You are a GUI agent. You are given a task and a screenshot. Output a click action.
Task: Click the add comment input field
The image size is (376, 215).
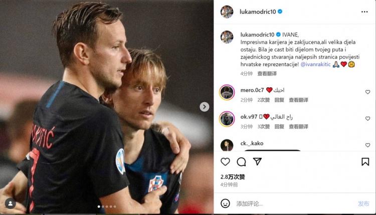click(294, 204)
